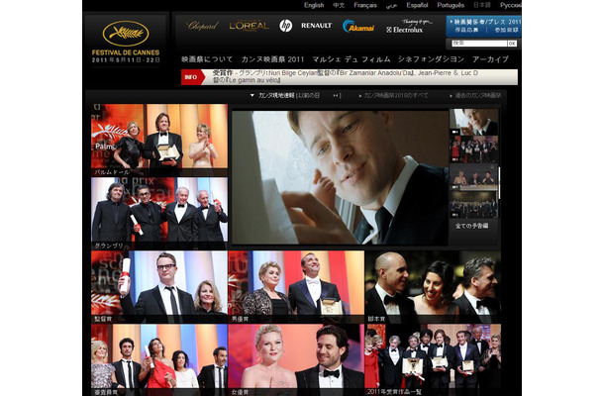Select the first trailer thumbnail in the sidebar
The width and height of the screenshot is (604, 396).
pos(474,122)
